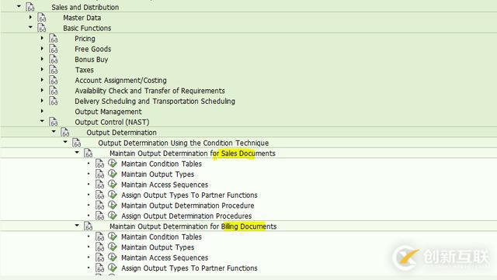Execute Maintain Access Sequences under Billing Documents
The height and width of the screenshot is (280, 497).
[x=112, y=258]
